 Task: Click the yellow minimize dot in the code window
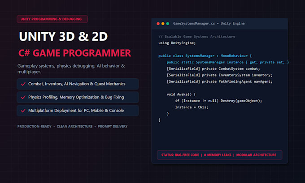click(x=163, y=23)
